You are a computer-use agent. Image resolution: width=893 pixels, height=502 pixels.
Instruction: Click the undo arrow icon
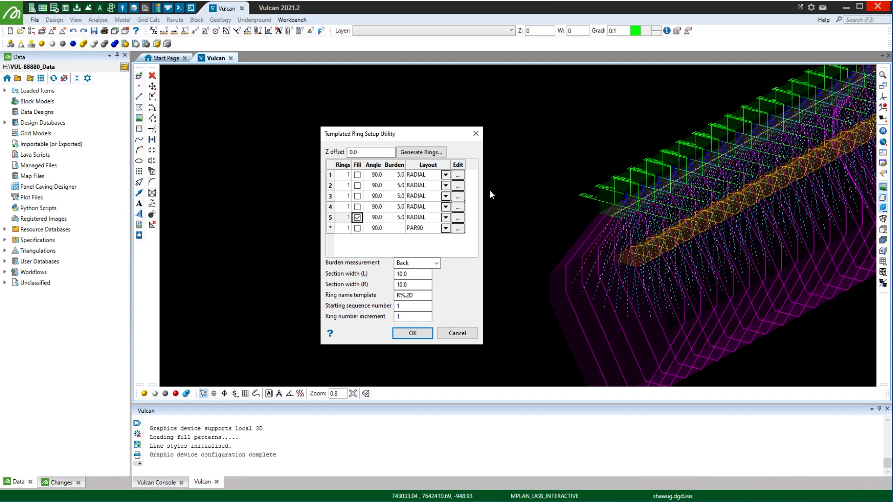[x=73, y=31]
